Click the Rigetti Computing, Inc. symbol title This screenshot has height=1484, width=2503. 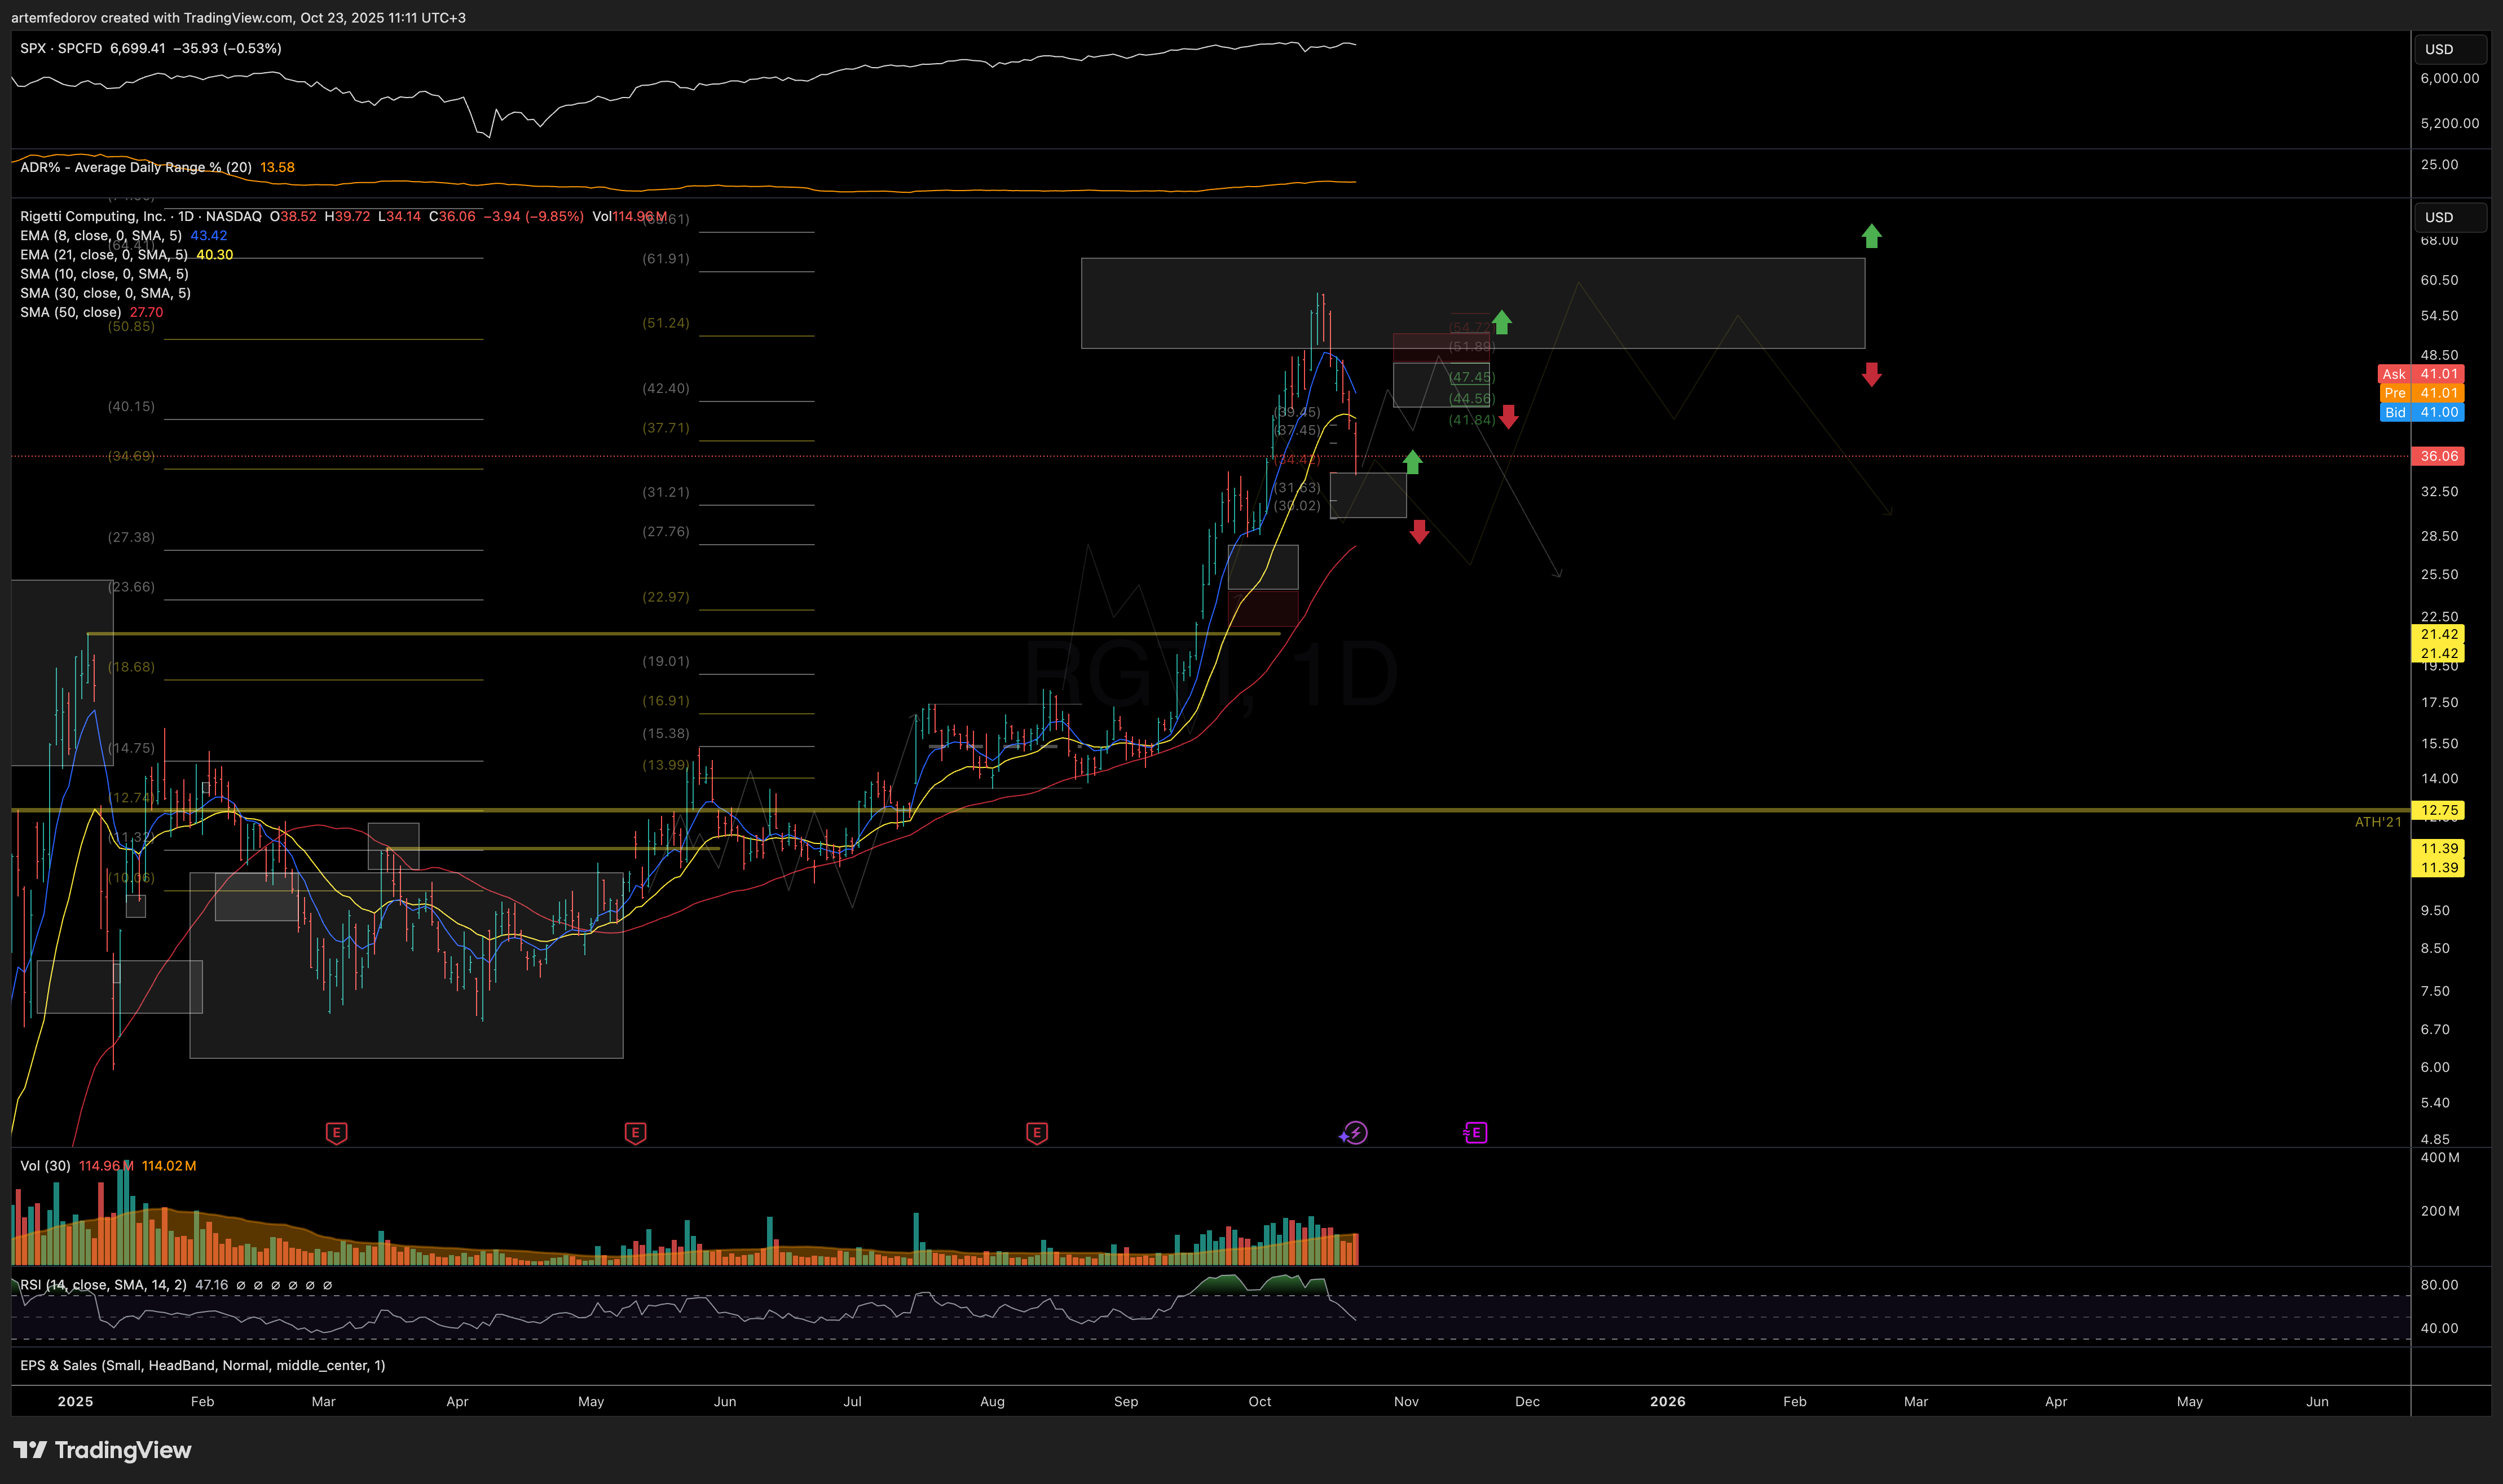pyautogui.click(x=93, y=216)
